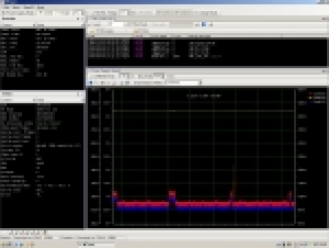Click the tall spike on the chart
Screen dimensions: 329x248
[x=234, y=180]
